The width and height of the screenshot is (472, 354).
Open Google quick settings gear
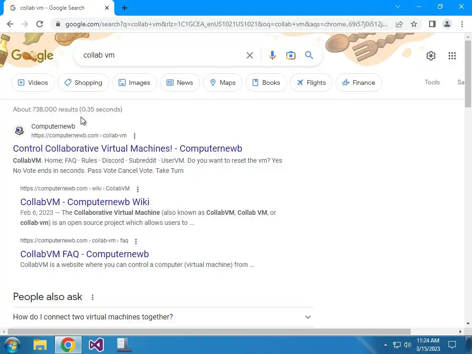(431, 56)
